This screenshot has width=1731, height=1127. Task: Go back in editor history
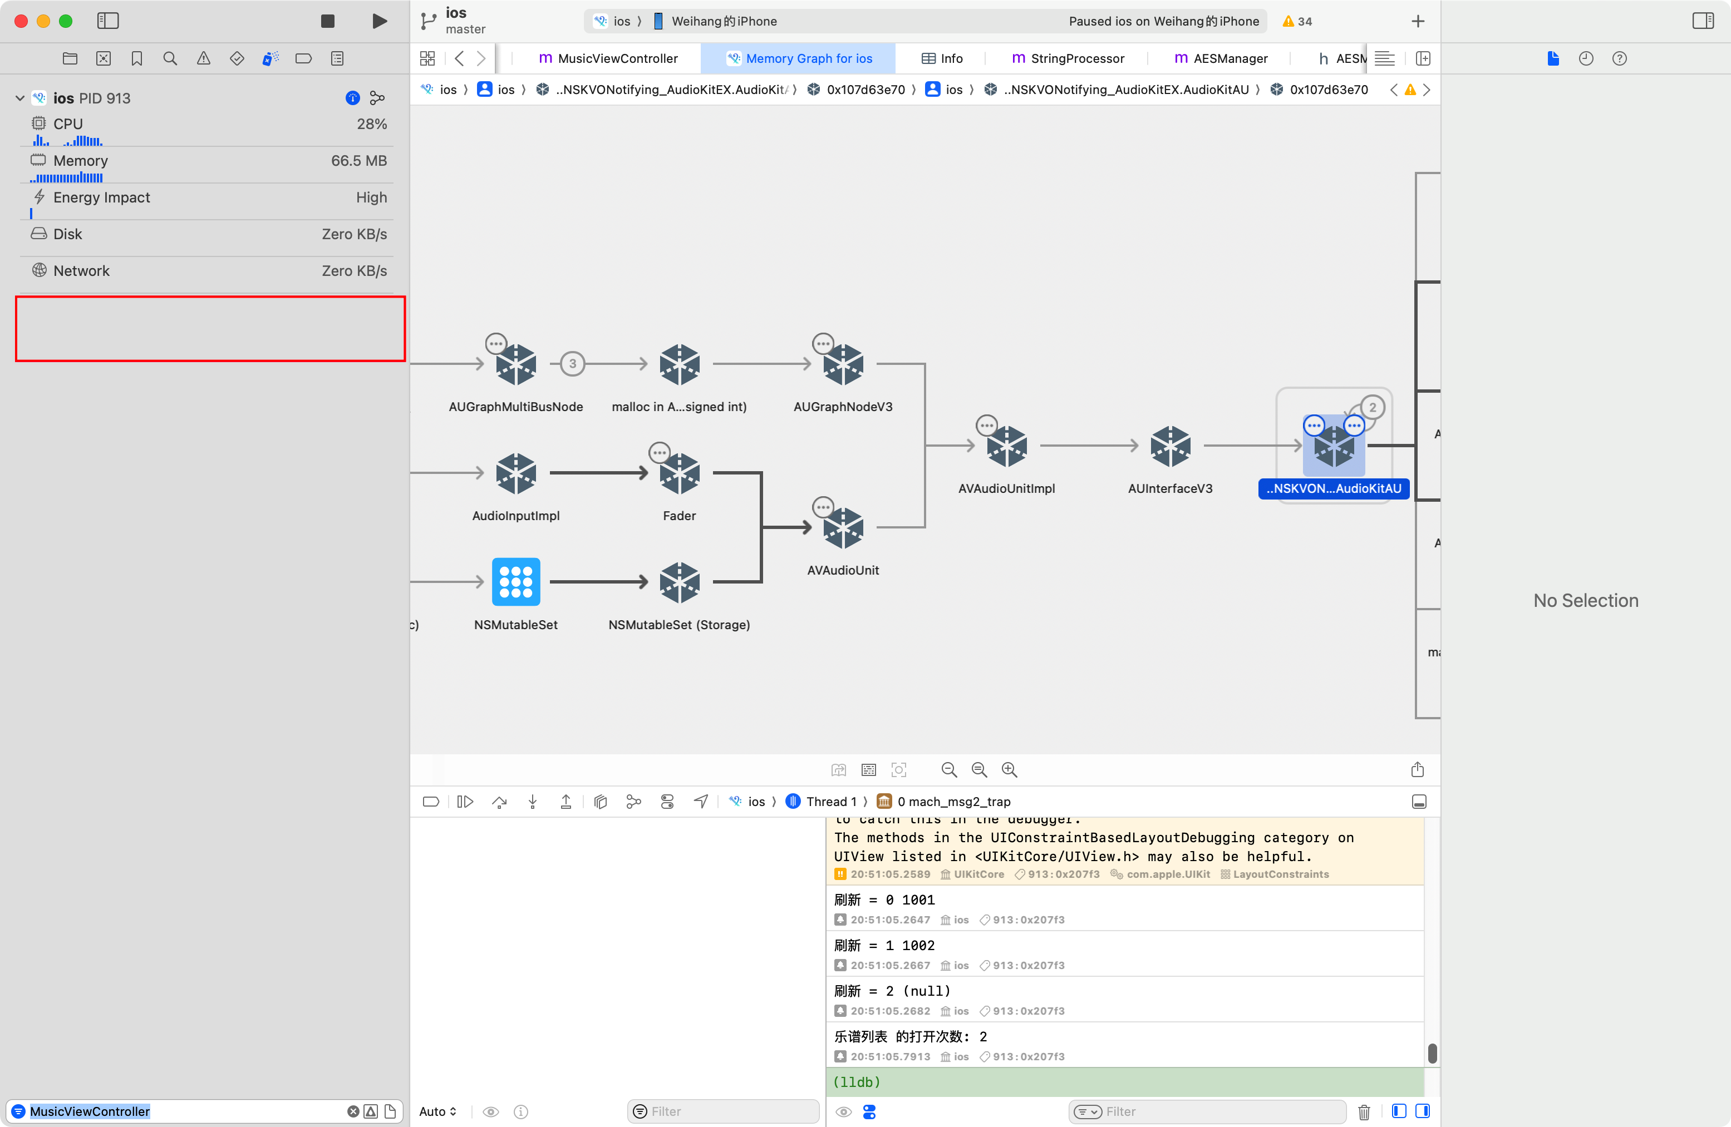point(459,58)
